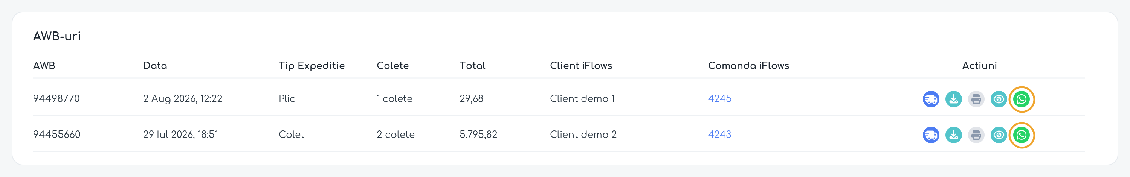Click the Data column header

pyautogui.click(x=155, y=66)
